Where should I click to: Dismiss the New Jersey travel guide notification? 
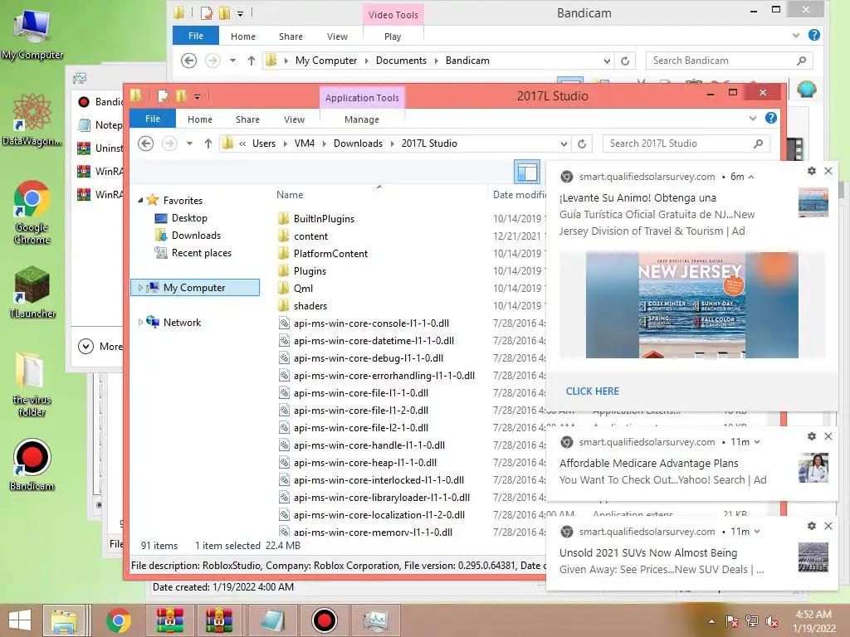point(828,171)
